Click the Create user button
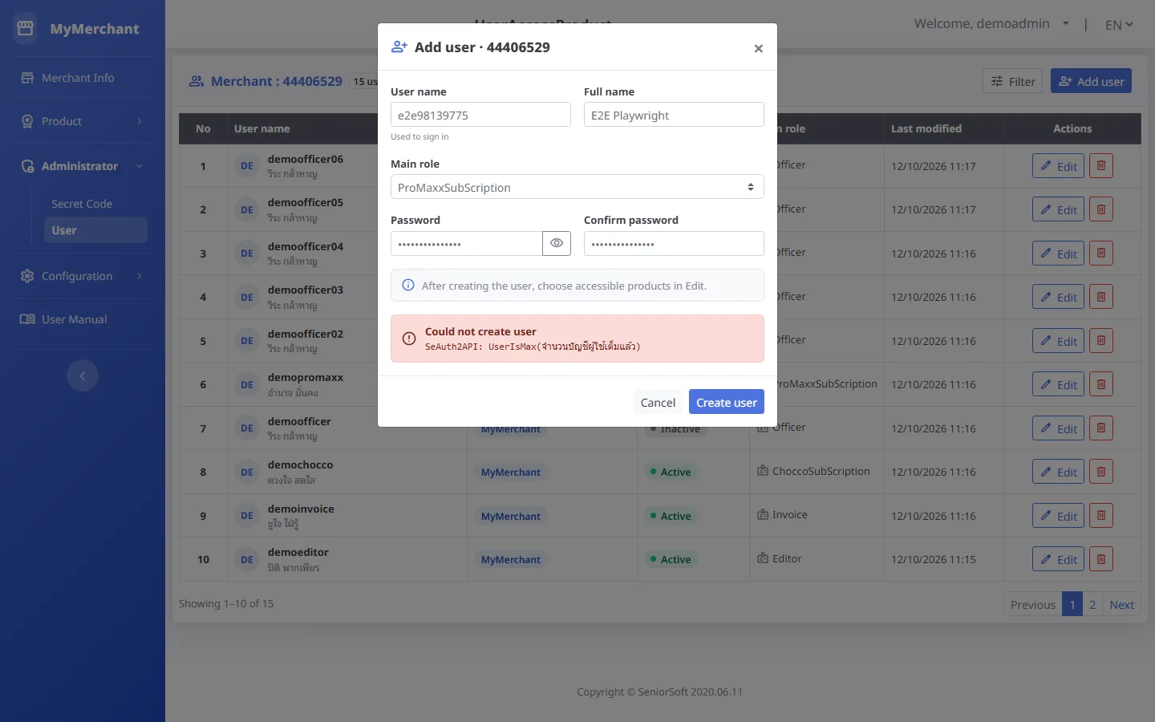 click(727, 402)
